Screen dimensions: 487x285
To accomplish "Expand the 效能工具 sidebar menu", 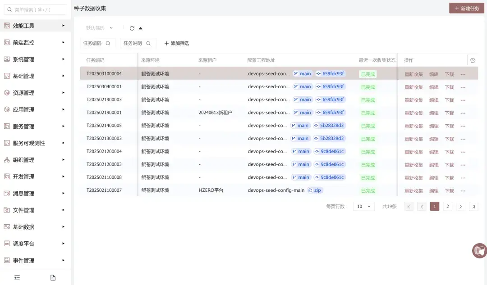I will (35, 26).
